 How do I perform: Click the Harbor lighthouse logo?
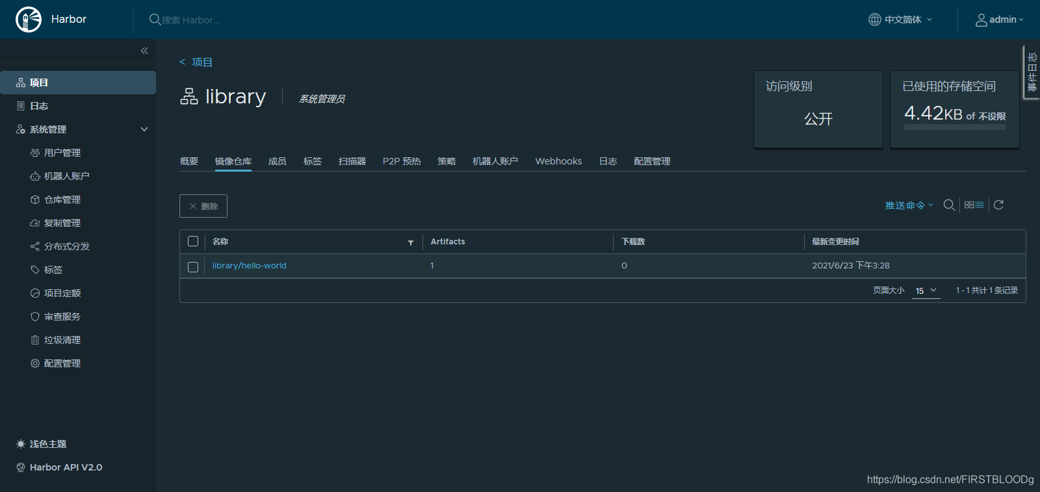click(x=29, y=19)
